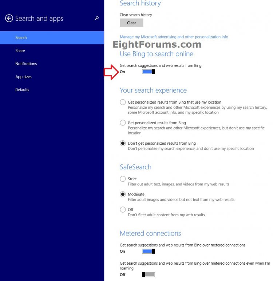Go to Notifications in the sidebar
This screenshot has width=273, height=281.
(x=26, y=64)
